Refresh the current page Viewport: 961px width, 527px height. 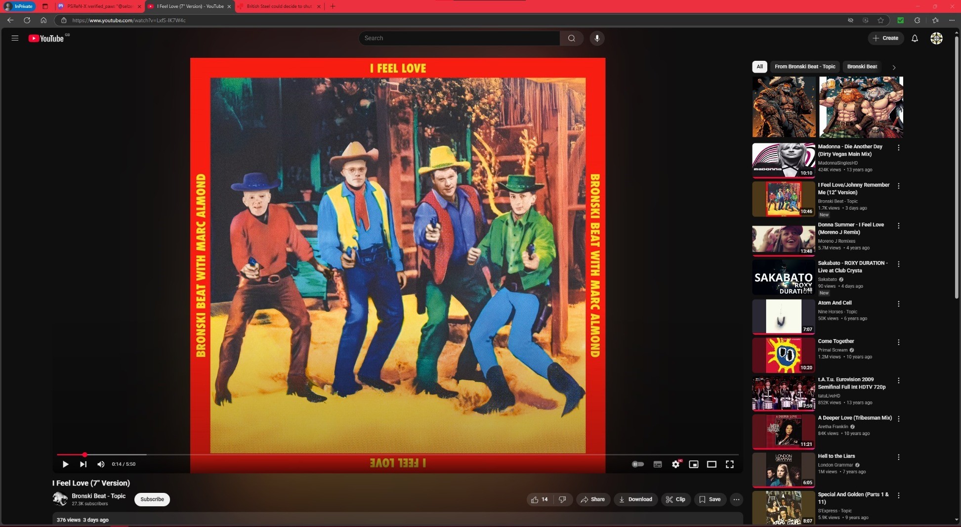[27, 20]
